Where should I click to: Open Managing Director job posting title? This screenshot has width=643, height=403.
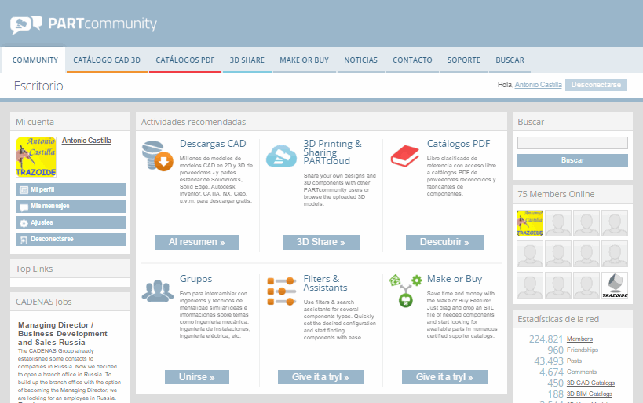pyautogui.click(x=62, y=334)
